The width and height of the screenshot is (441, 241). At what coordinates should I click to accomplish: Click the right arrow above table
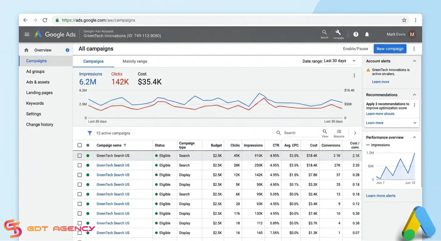tap(355, 133)
